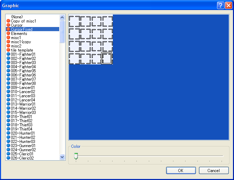The width and height of the screenshot is (234, 180).
Task: Click the orange icon beside tile template
Action: [8, 50]
